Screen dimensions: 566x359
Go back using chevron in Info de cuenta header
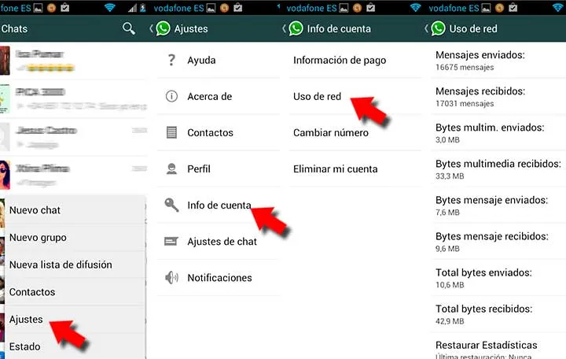point(285,28)
